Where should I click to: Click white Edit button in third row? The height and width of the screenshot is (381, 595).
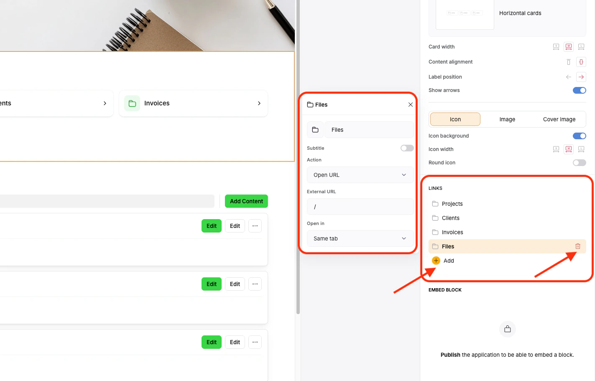tap(235, 342)
